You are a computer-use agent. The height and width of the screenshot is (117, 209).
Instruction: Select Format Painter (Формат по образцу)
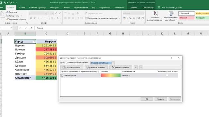pos(16,19)
